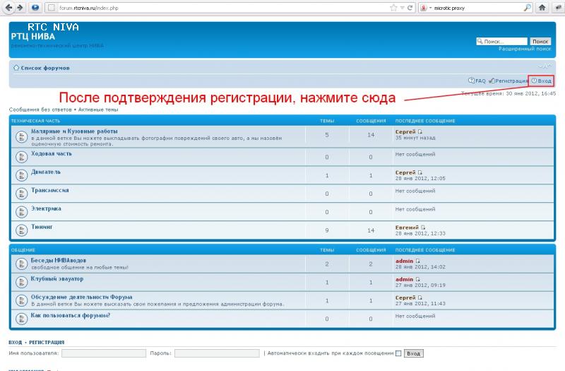This screenshot has width=565, height=371.
Task: Click the magnifier in the browser search box
Action: click(x=527, y=8)
